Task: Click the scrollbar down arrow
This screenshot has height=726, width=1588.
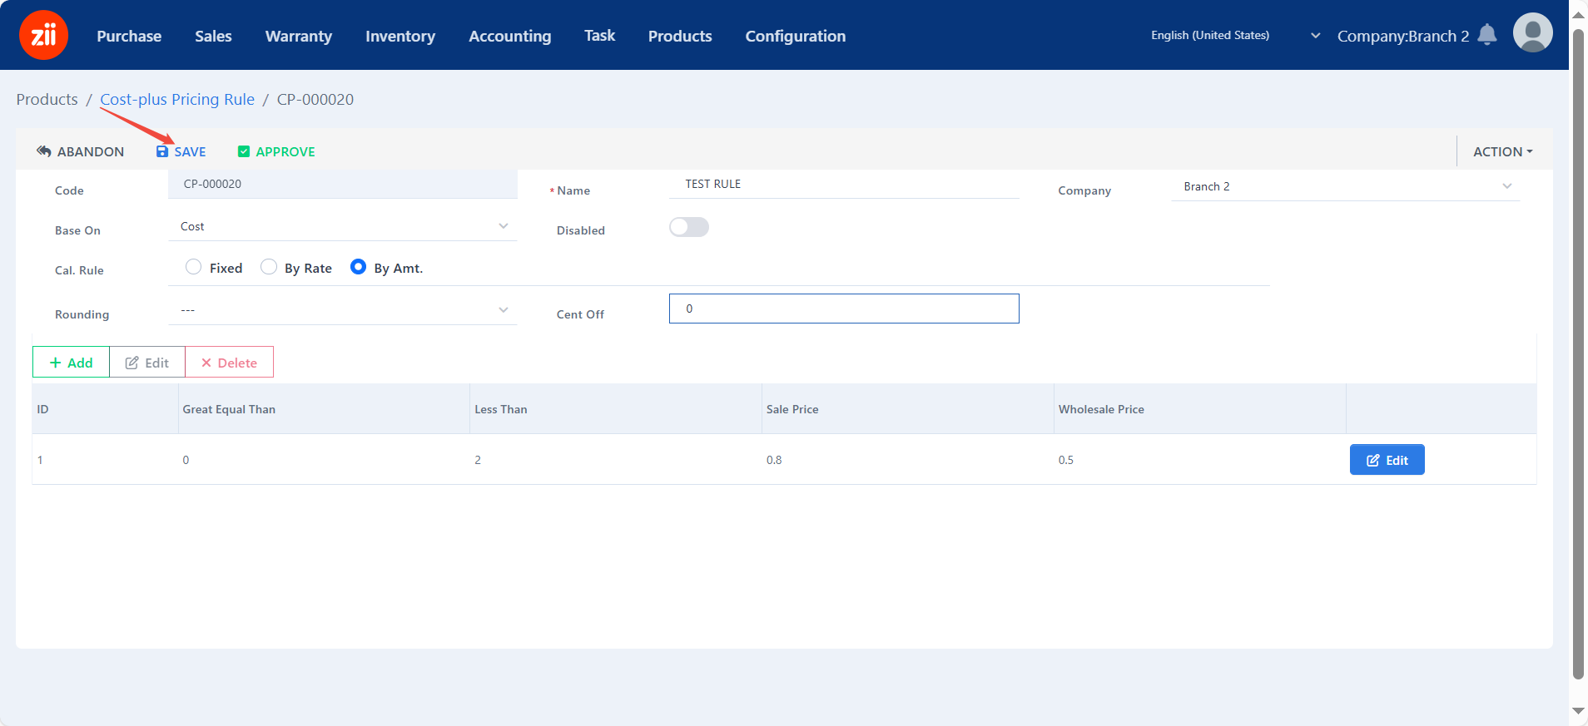Action: point(1578,711)
